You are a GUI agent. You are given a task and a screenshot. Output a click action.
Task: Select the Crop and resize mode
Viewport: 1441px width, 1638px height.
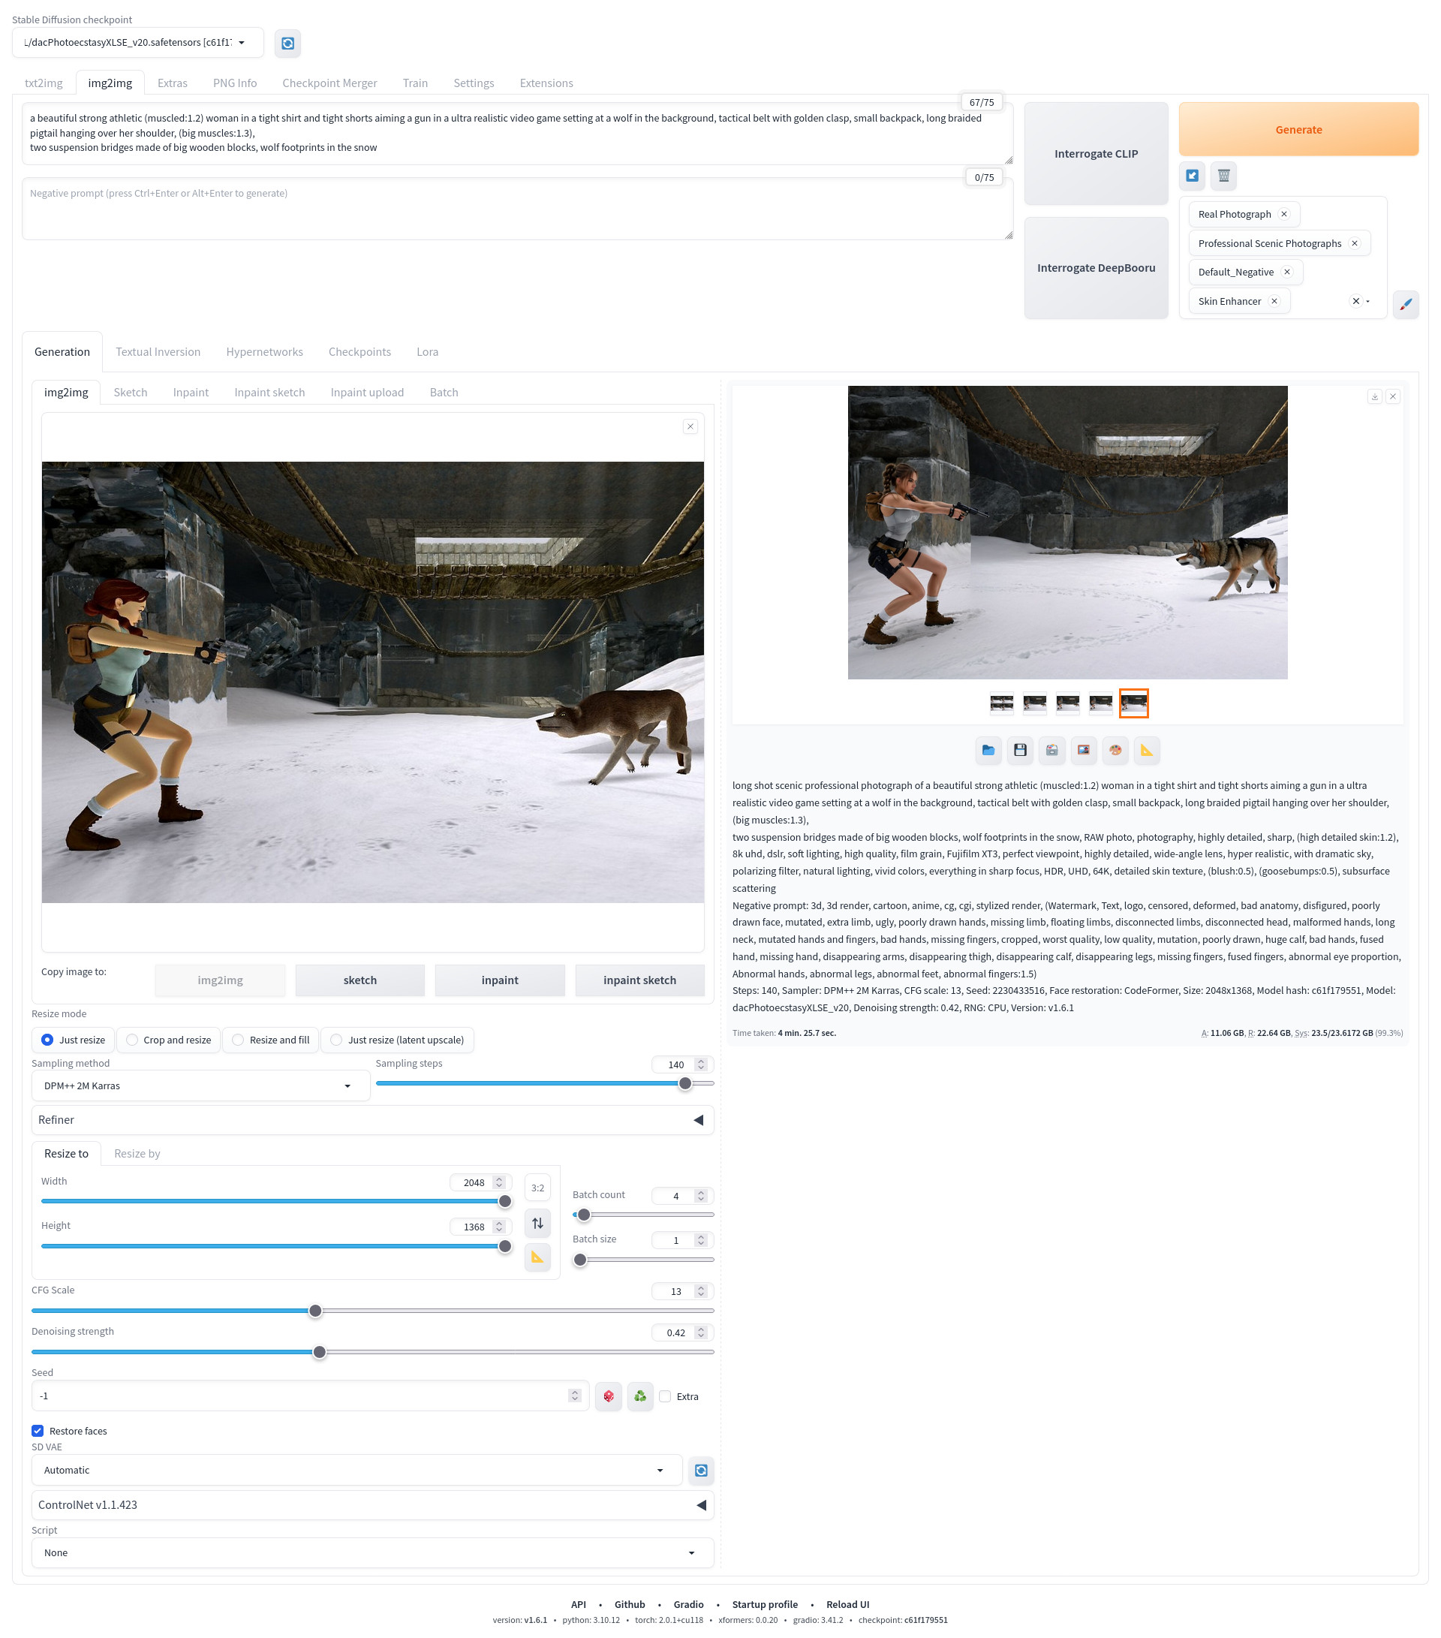[169, 1040]
